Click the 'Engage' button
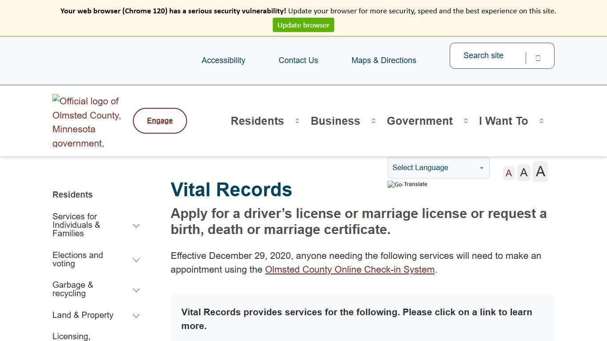 [160, 120]
